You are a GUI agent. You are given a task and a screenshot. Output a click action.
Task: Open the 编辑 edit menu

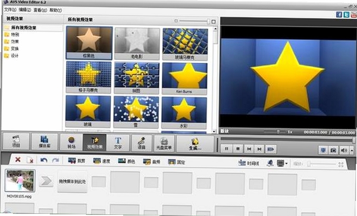point(24,10)
